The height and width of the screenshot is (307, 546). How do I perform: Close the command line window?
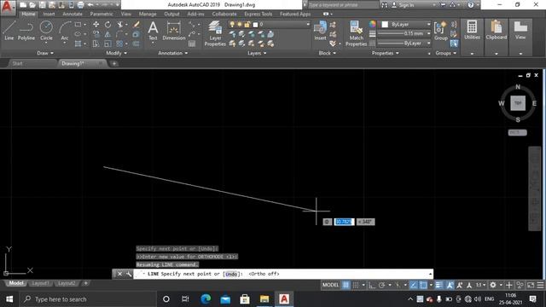pos(119,274)
